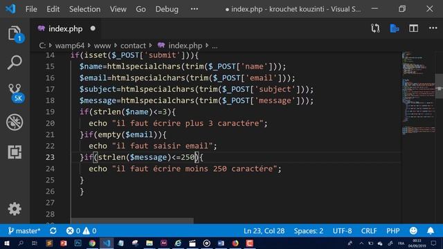Expand the C: breadcrumb segment
This screenshot has width=443, height=249.
(42, 46)
